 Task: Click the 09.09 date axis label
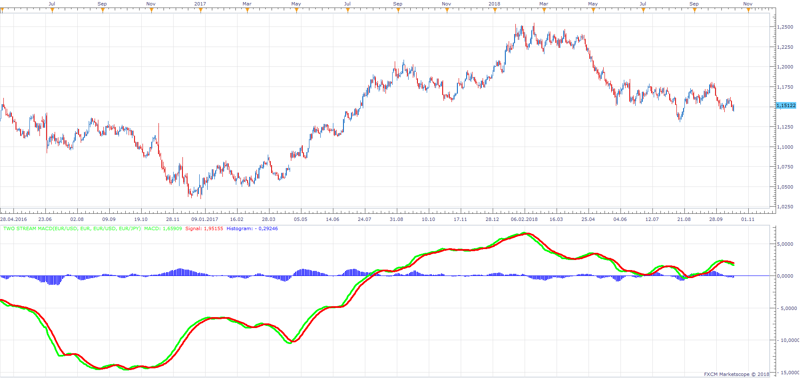pyautogui.click(x=109, y=219)
